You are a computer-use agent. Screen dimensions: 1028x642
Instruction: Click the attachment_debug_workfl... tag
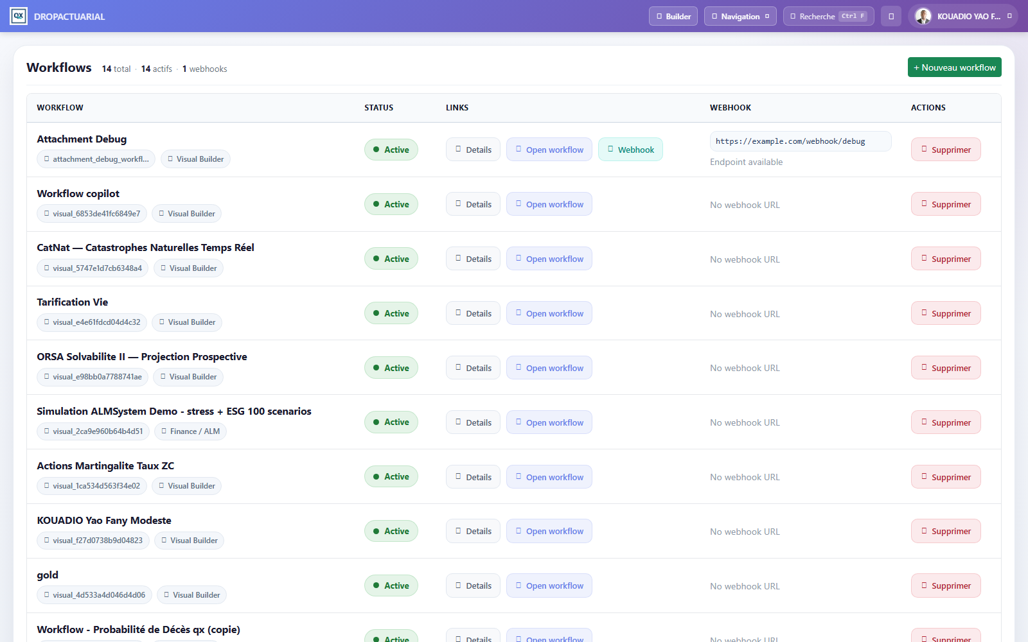(96, 159)
